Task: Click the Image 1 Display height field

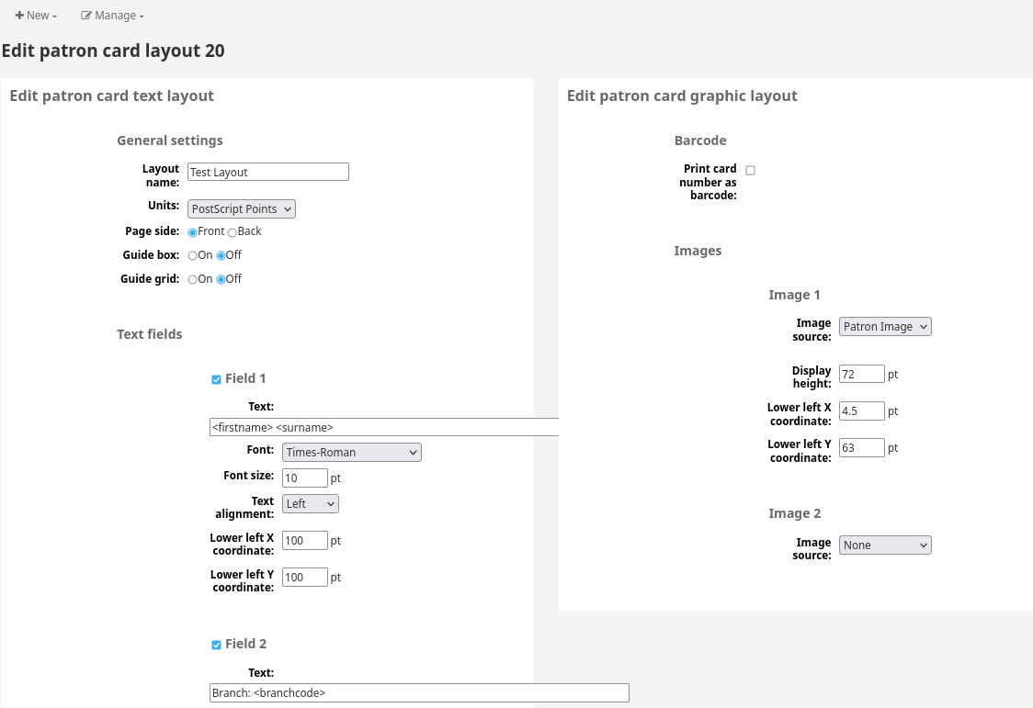Action: click(862, 374)
